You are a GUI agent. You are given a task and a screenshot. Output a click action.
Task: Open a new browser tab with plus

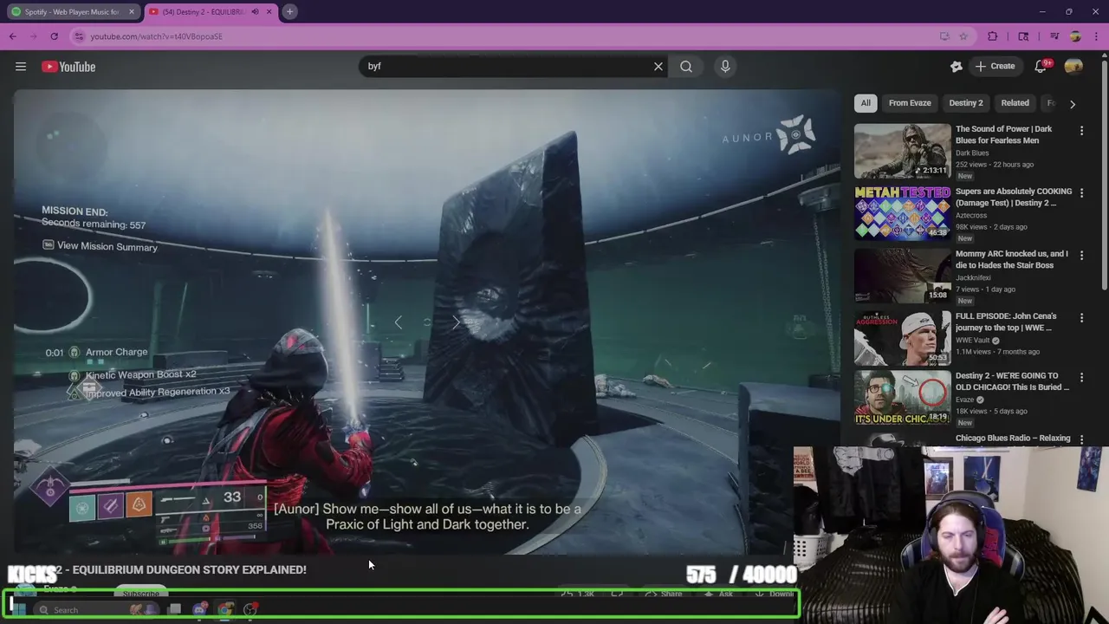(289, 11)
